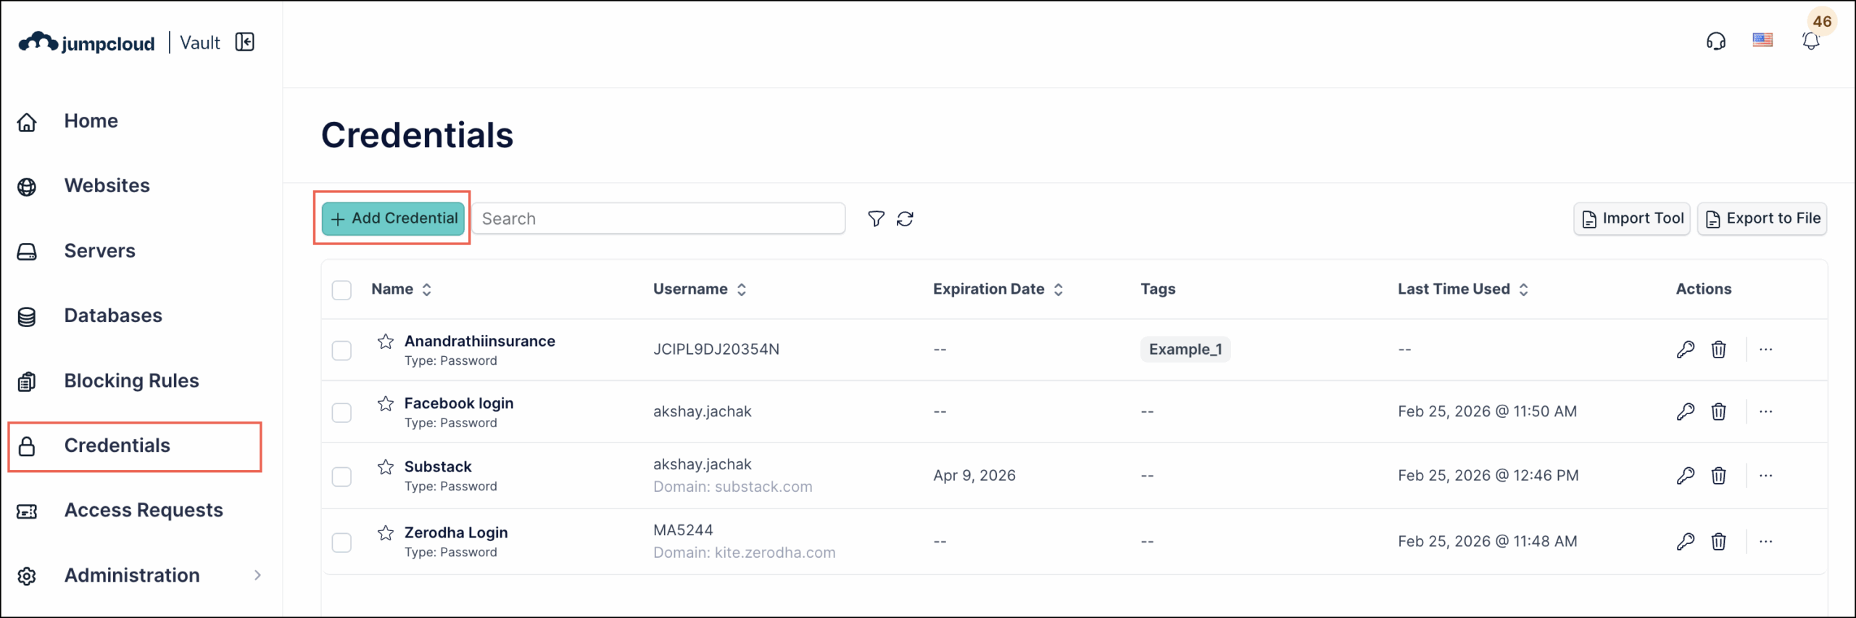
Task: Expand the Administration menu chevron
Action: click(x=257, y=575)
